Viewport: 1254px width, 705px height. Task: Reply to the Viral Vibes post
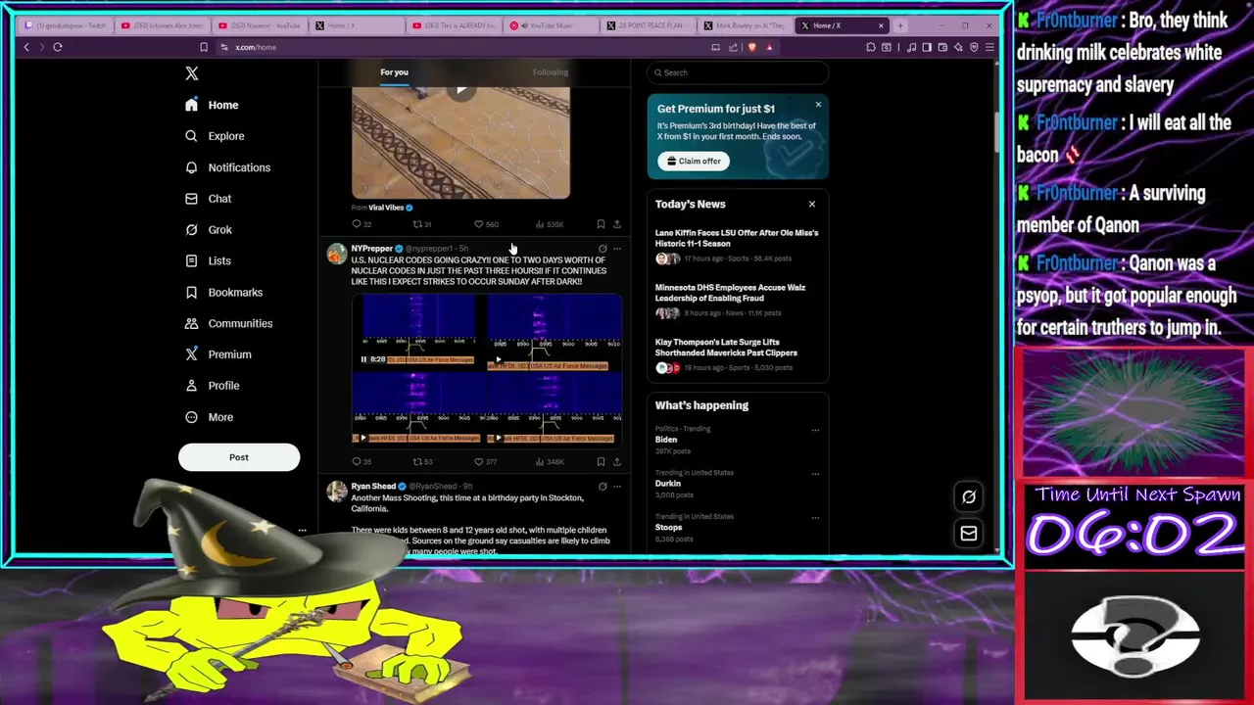361,224
